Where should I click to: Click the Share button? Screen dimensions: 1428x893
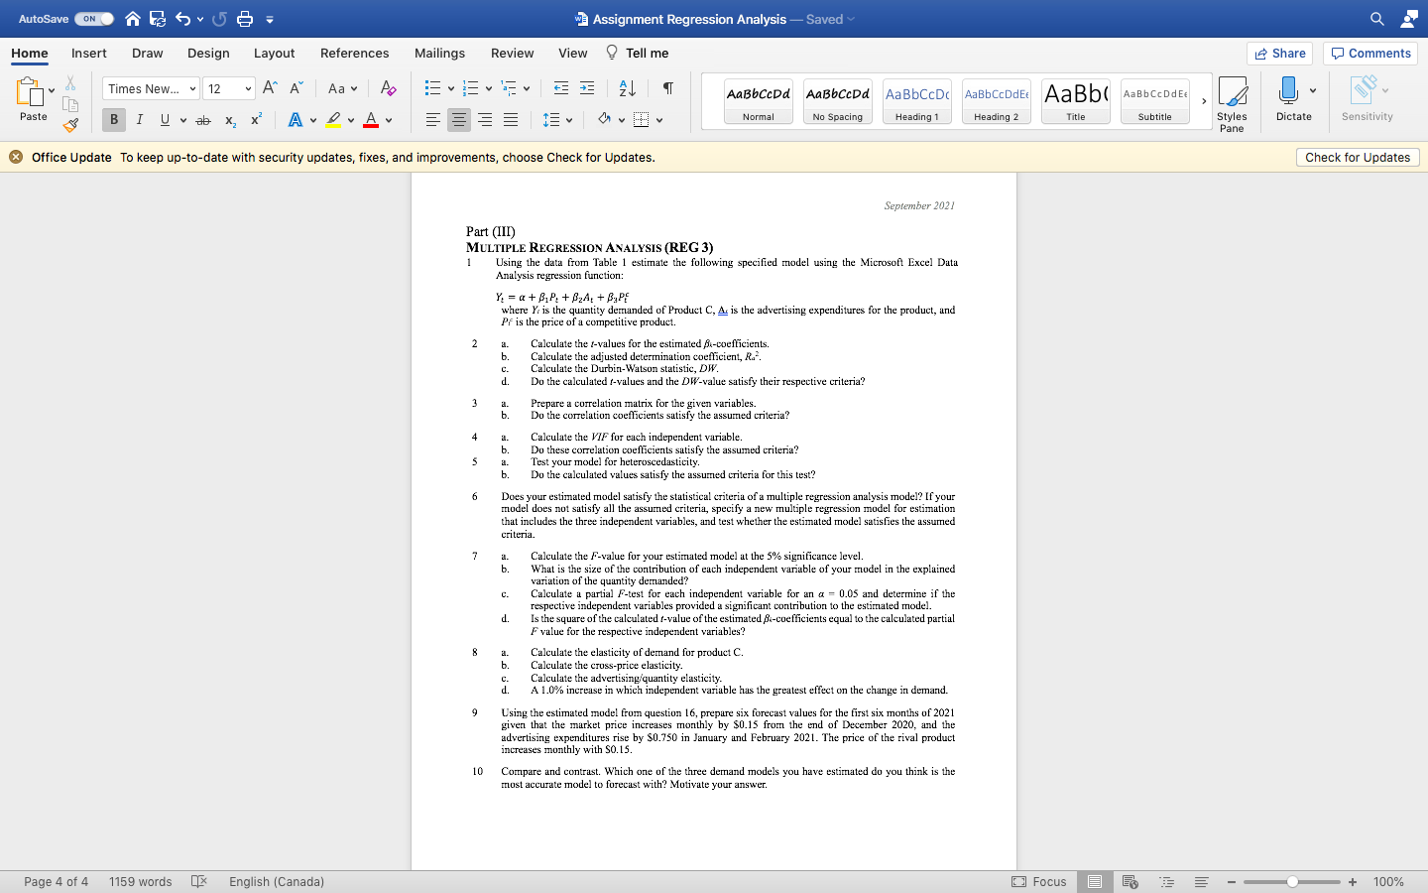tap(1280, 54)
